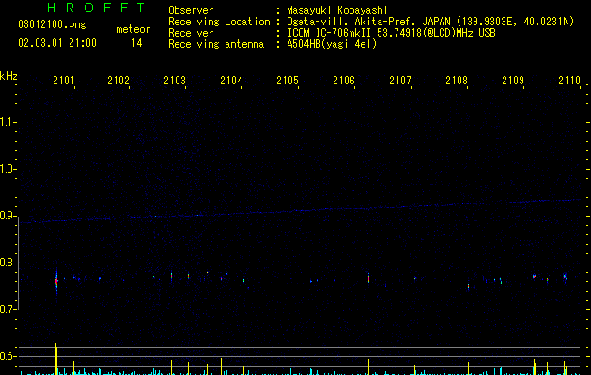Image resolution: width=591 pixels, height=375 pixels.
Task: Click the Receiving Location label
Action: coord(219,22)
